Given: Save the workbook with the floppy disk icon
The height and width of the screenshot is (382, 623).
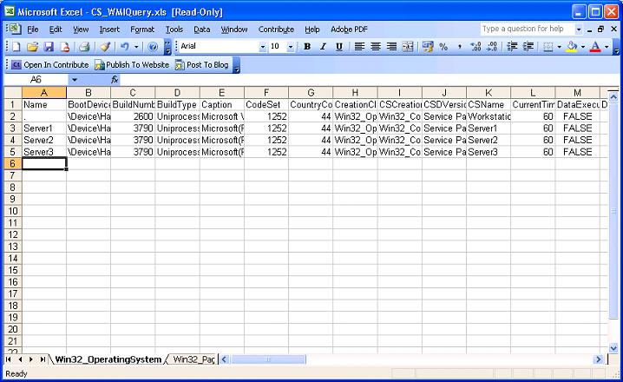Looking at the screenshot, I should pos(49,47).
